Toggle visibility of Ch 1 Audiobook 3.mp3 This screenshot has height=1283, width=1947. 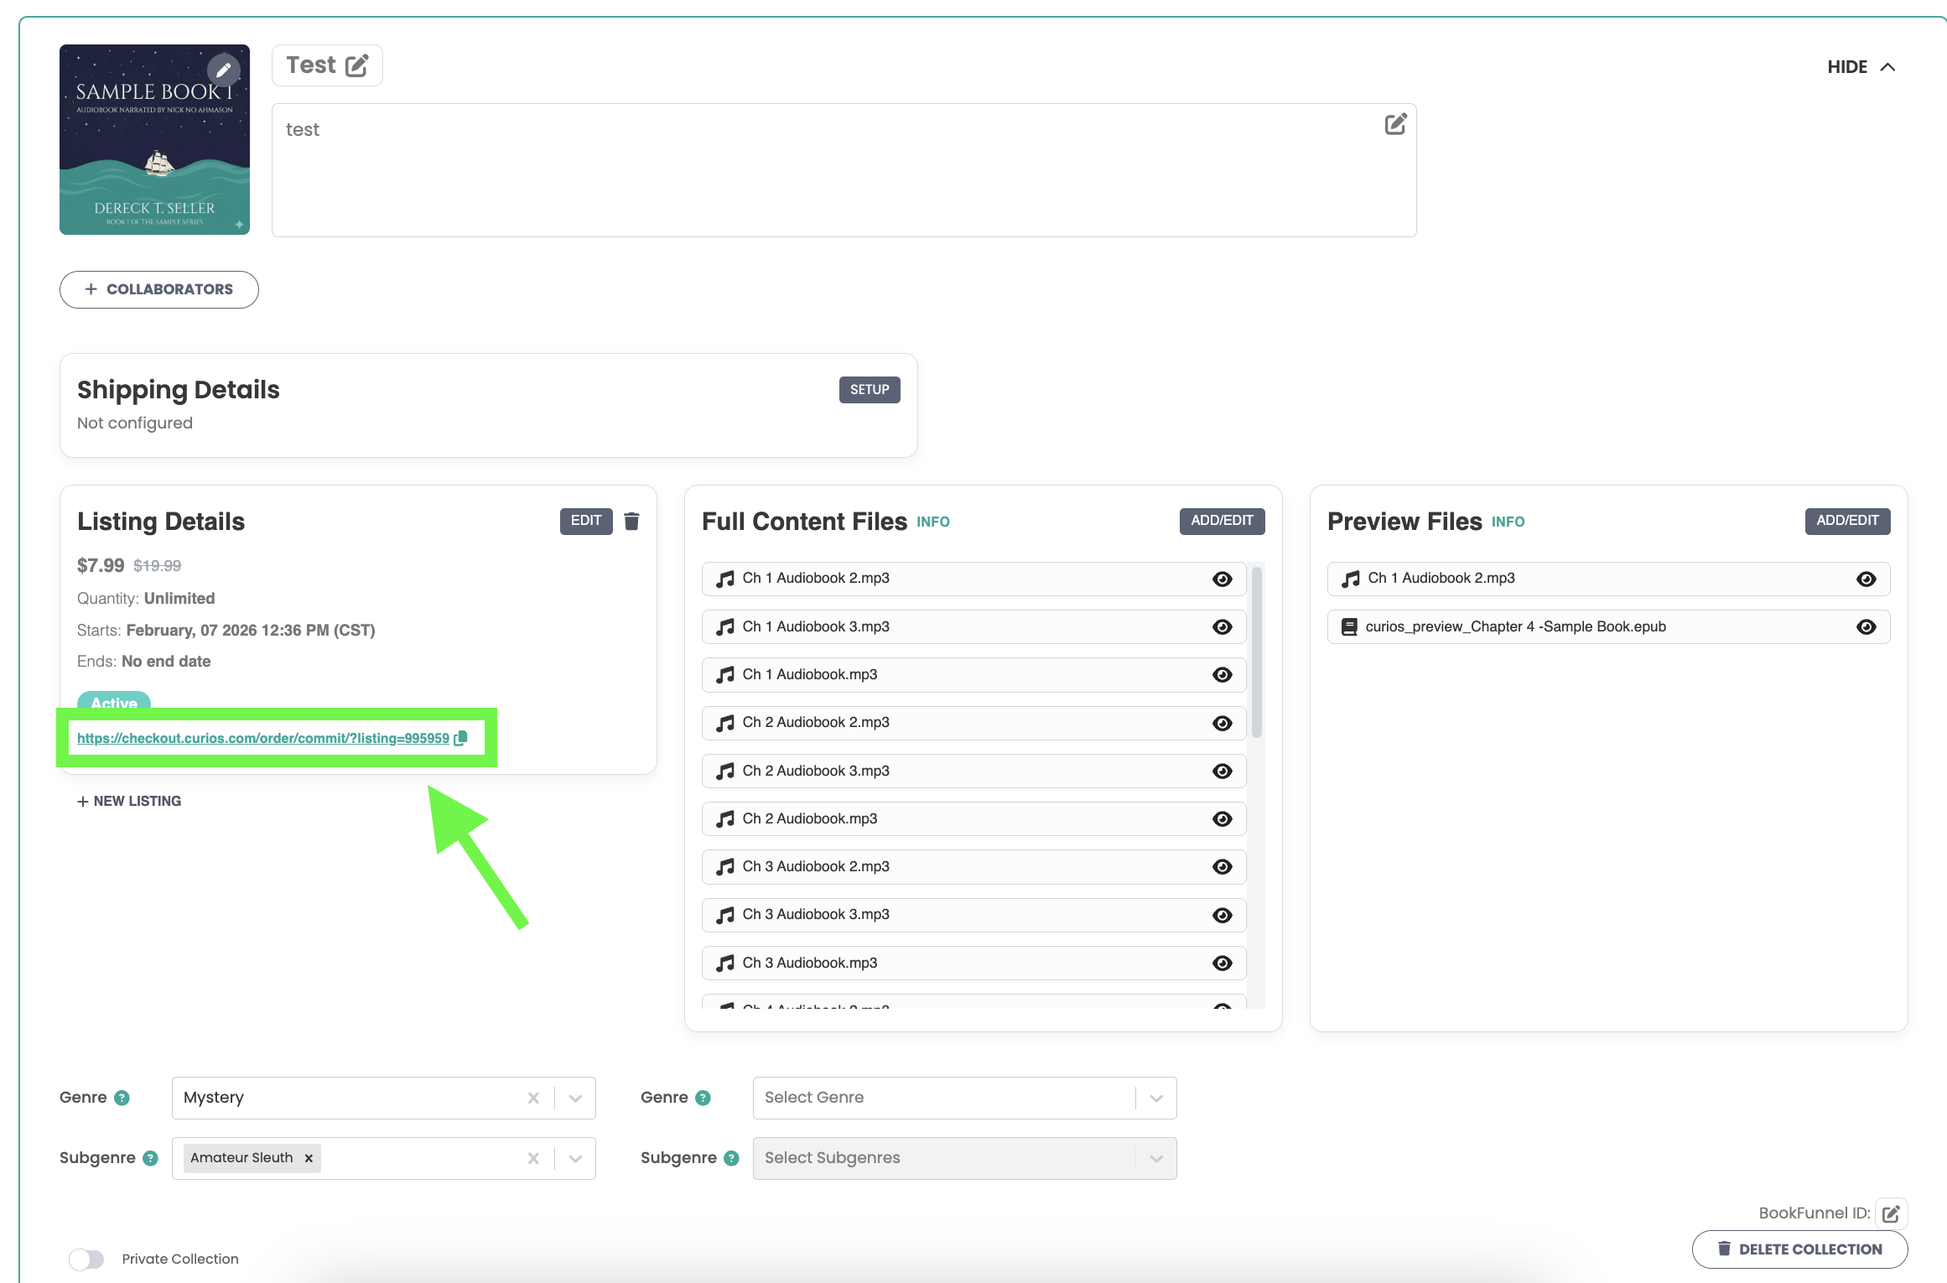pos(1222,627)
